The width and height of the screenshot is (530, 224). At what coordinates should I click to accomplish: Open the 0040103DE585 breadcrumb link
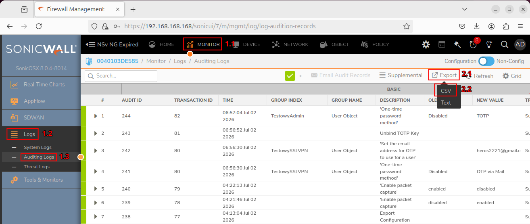tap(117, 61)
